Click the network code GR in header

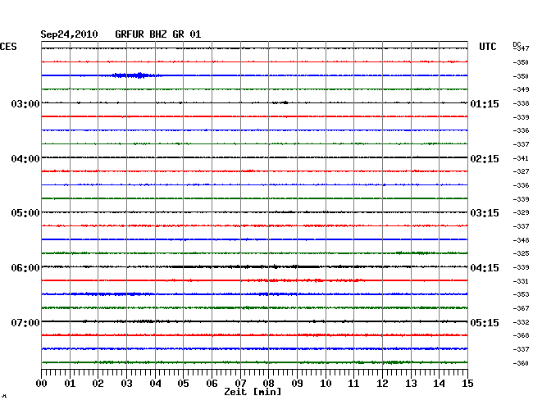[178, 34]
